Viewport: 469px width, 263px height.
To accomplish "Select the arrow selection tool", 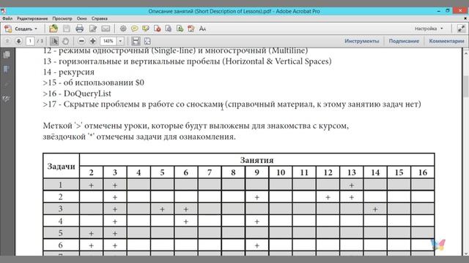I will pyautogui.click(x=54, y=41).
